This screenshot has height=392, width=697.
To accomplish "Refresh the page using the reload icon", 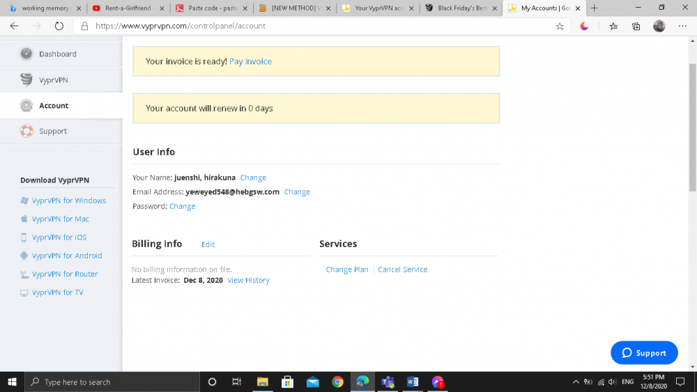I will tap(59, 26).
